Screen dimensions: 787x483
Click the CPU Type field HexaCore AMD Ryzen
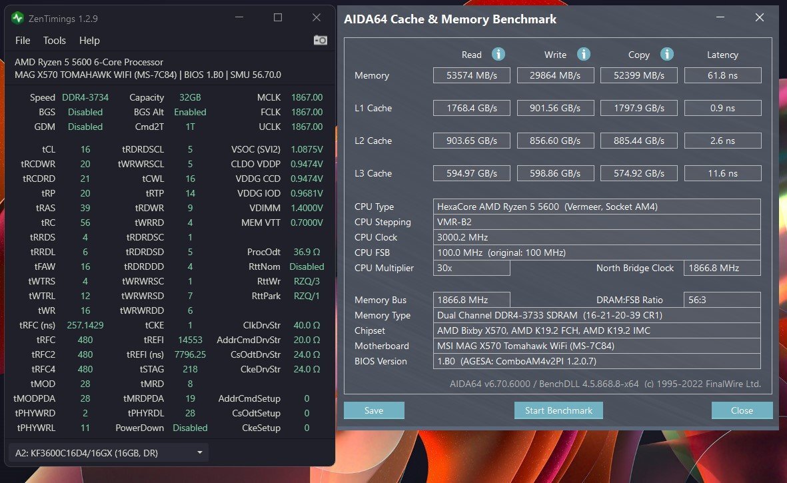(597, 207)
